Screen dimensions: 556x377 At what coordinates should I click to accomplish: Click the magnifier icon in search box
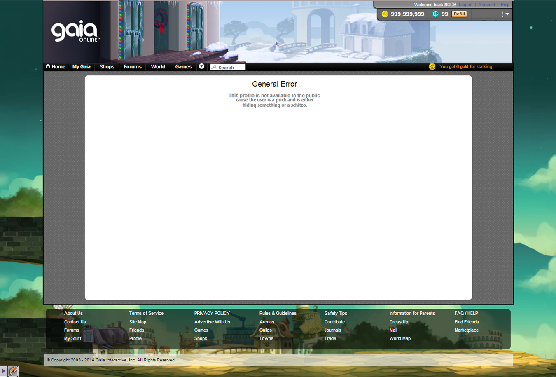point(214,67)
